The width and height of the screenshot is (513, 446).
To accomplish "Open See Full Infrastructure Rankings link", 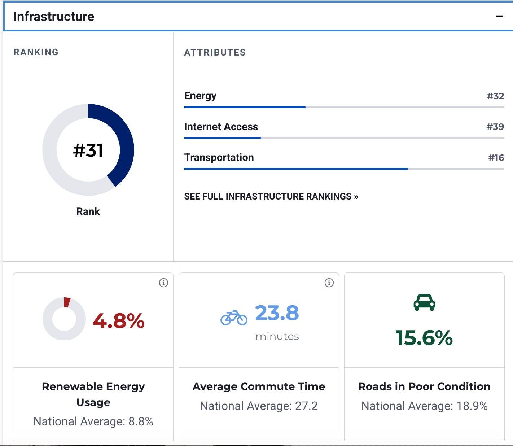I will click(271, 196).
